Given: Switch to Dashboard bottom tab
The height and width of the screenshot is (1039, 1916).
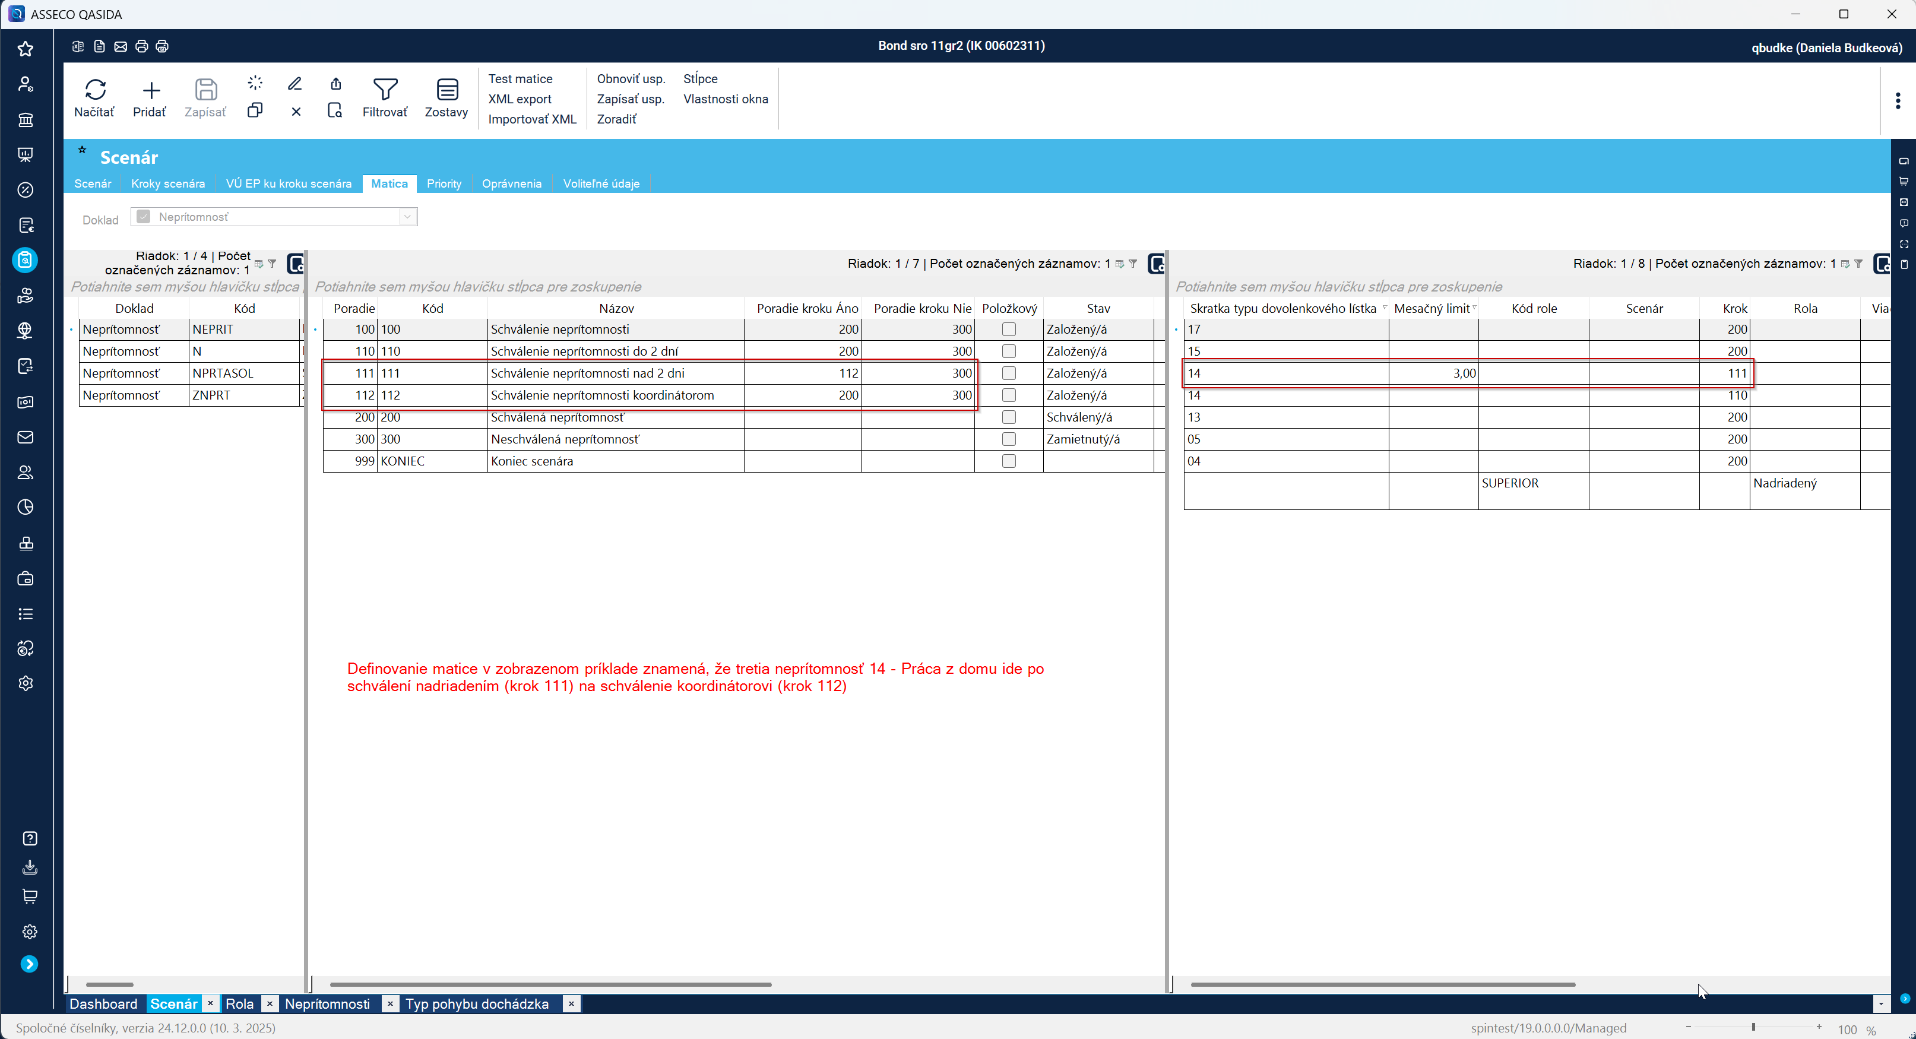Looking at the screenshot, I should click(103, 1004).
